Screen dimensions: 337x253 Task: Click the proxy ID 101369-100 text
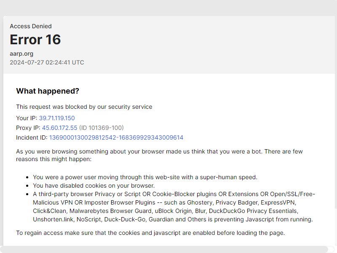[102, 128]
